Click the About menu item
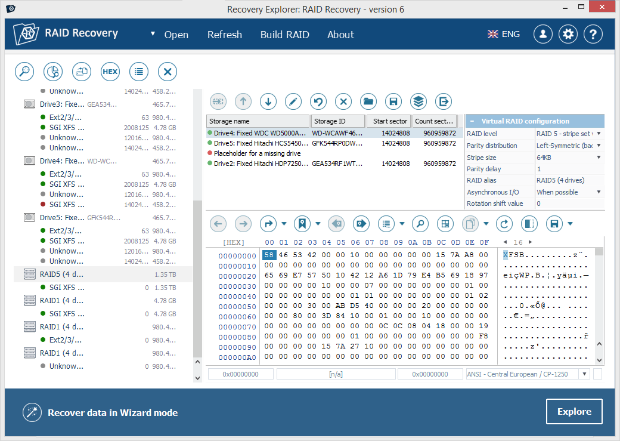The image size is (620, 441). (340, 35)
